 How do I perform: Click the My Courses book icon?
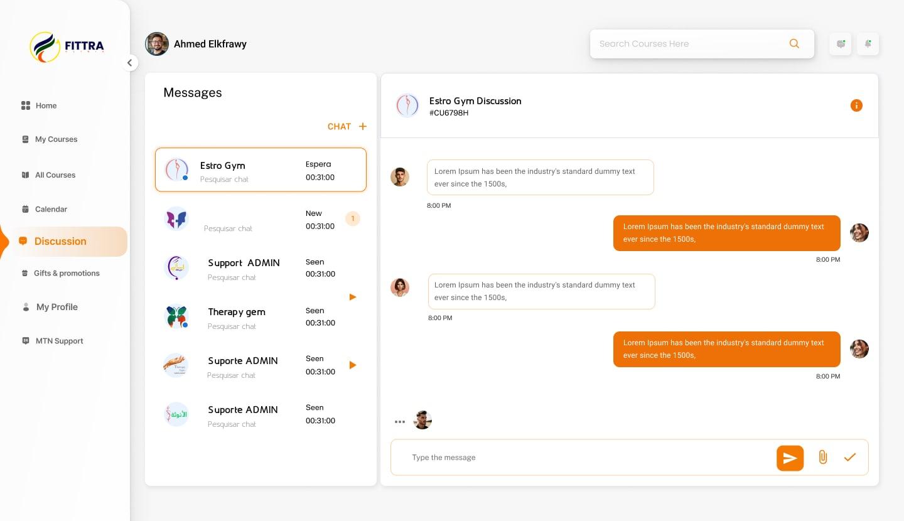25,139
